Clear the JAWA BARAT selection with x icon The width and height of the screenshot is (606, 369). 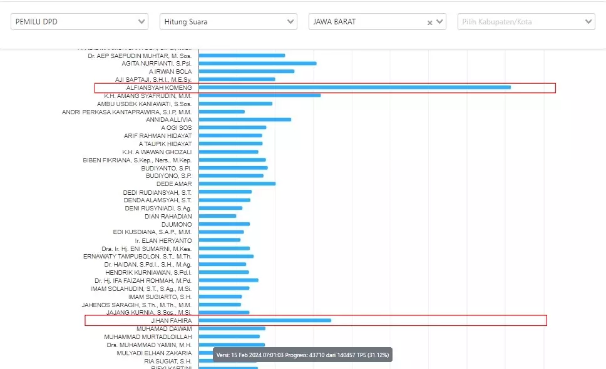[x=429, y=22]
